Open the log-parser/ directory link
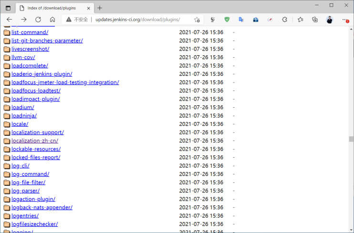Screen dimensions: 354x233 pos(25,191)
